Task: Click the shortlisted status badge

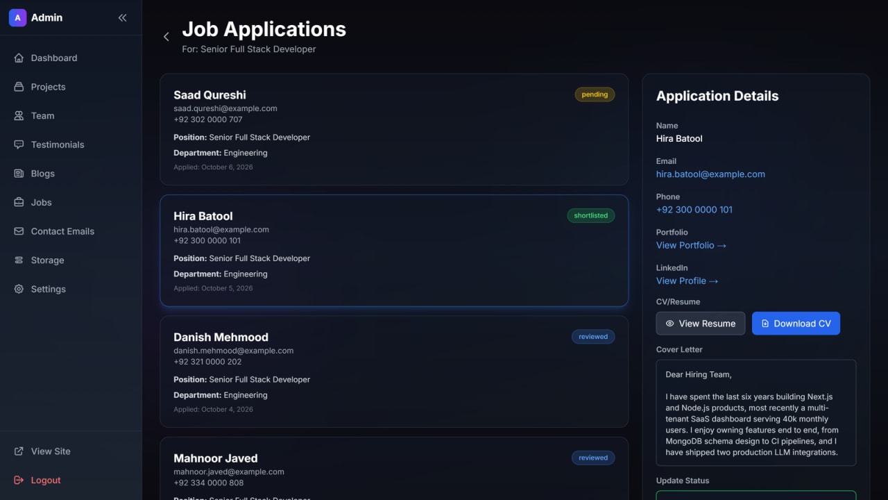Action: tap(591, 216)
